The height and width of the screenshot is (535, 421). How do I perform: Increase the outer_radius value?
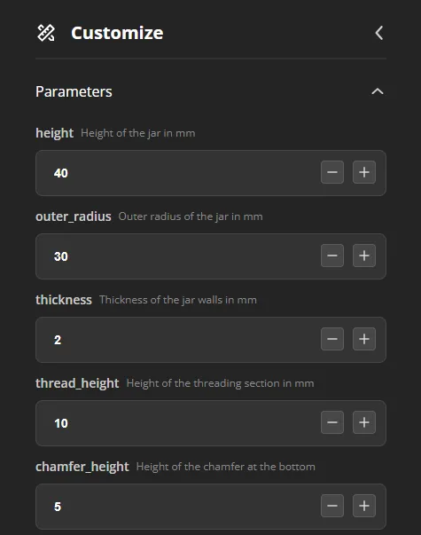[364, 256]
